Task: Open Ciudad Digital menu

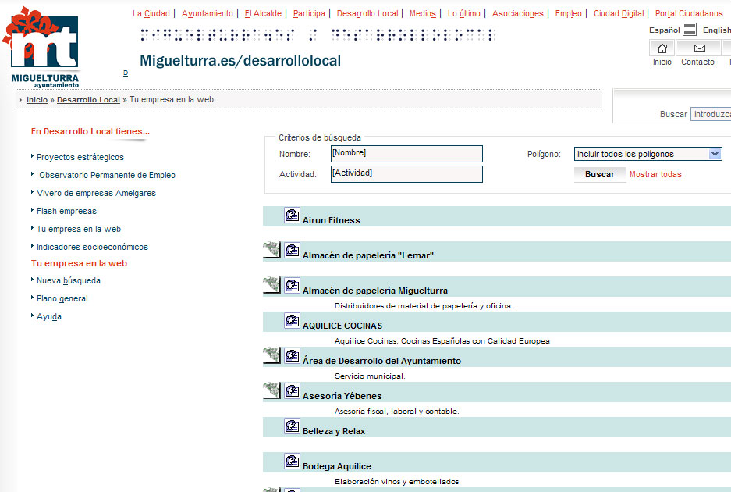Action: click(x=619, y=13)
